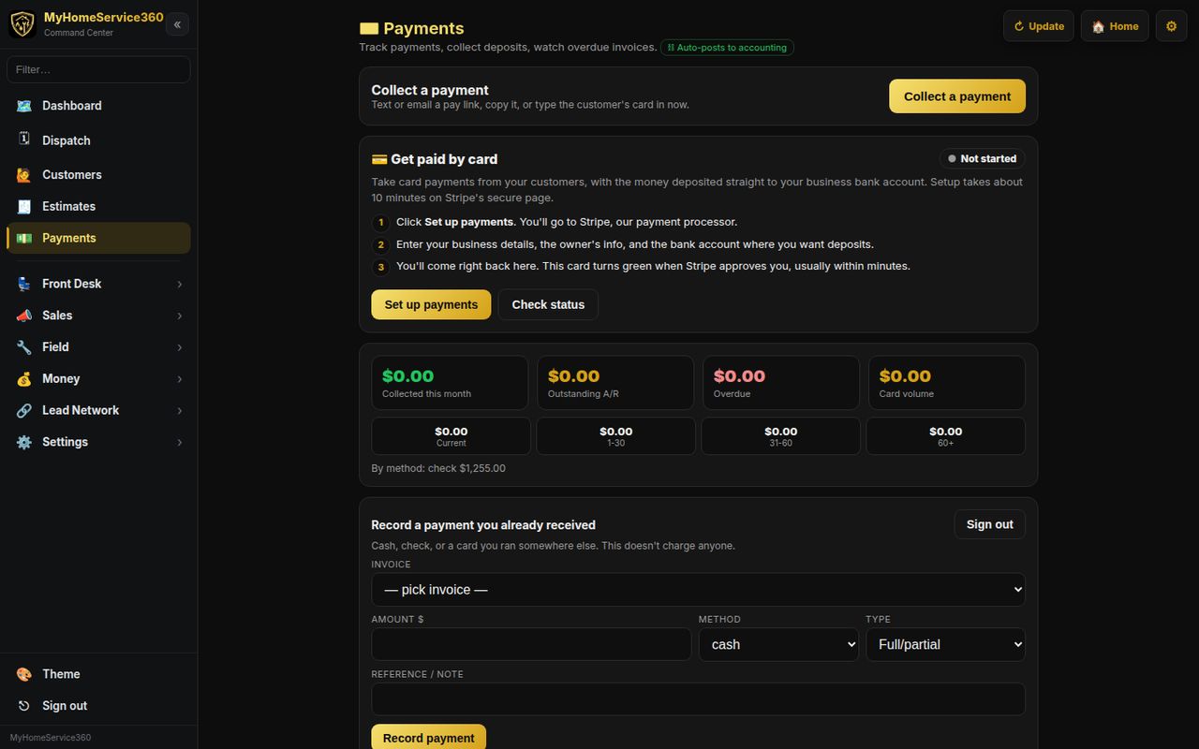Screen dimensions: 1199x749
Task: Collapse the sidebar with the double-chevron button
Action: (x=177, y=24)
